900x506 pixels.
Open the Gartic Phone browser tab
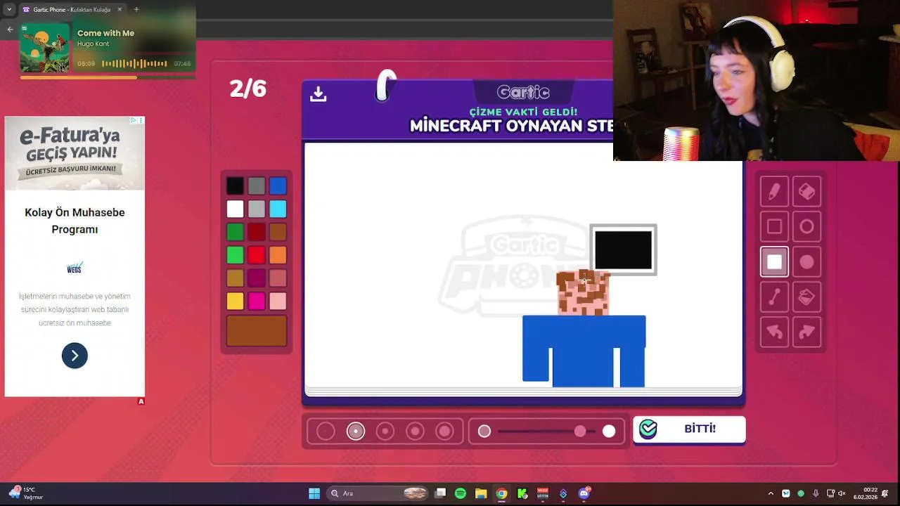pos(70,9)
